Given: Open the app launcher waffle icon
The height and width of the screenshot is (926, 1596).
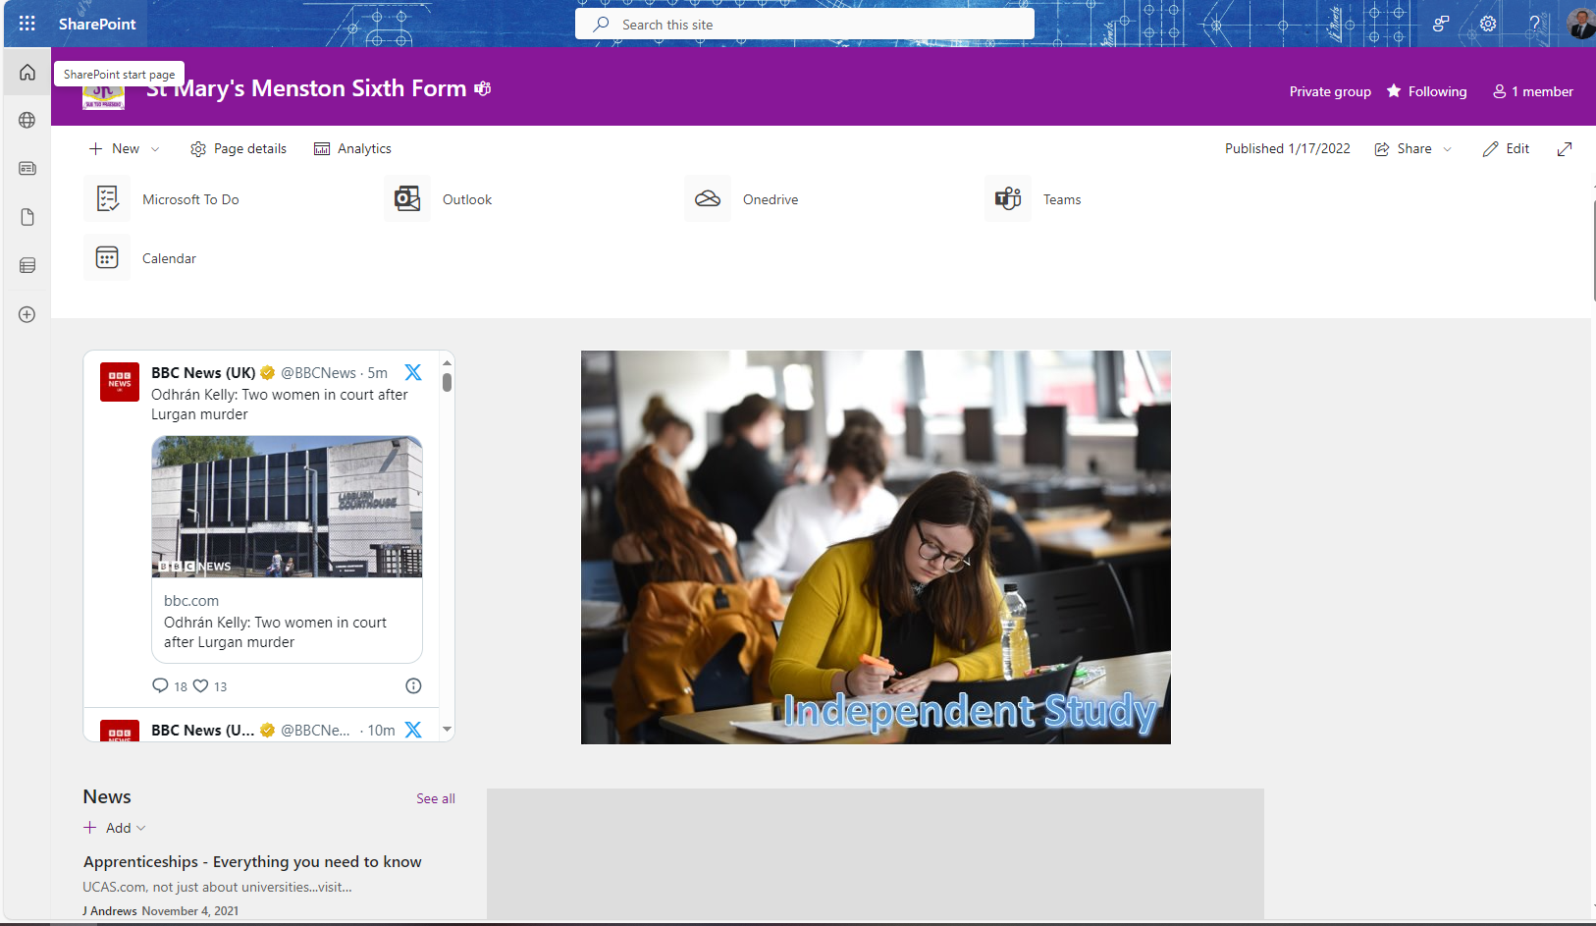Looking at the screenshot, I should (27, 24).
